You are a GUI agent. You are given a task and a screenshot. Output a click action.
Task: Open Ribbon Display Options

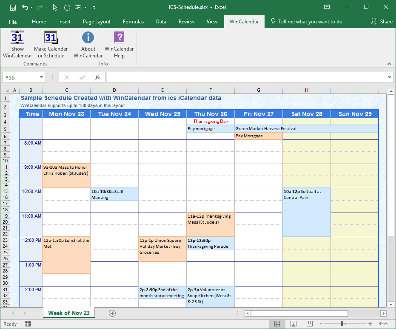click(x=327, y=7)
